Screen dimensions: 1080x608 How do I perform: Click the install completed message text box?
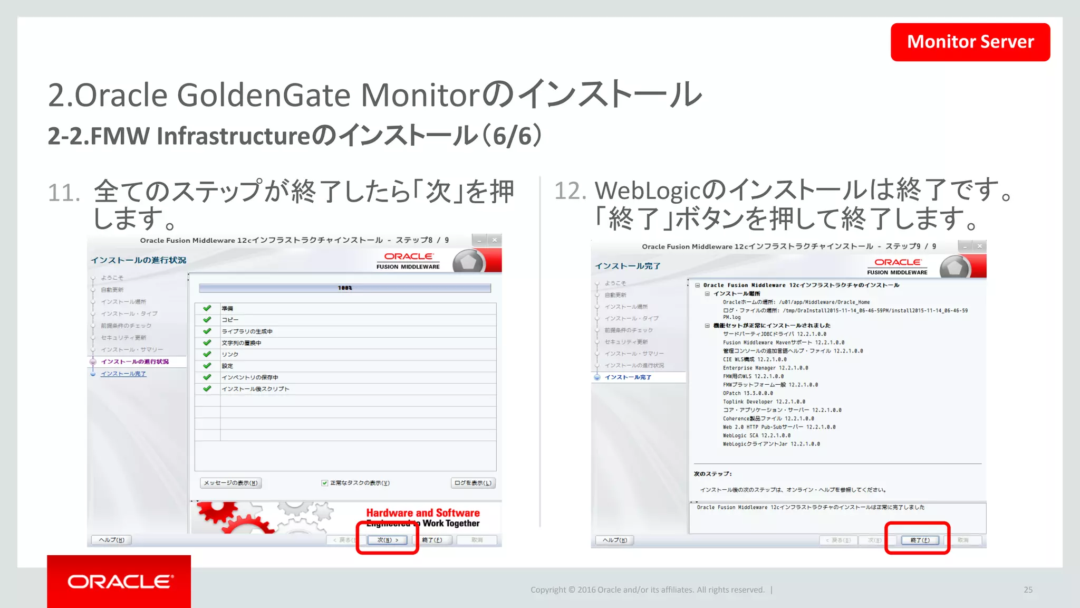coord(837,518)
